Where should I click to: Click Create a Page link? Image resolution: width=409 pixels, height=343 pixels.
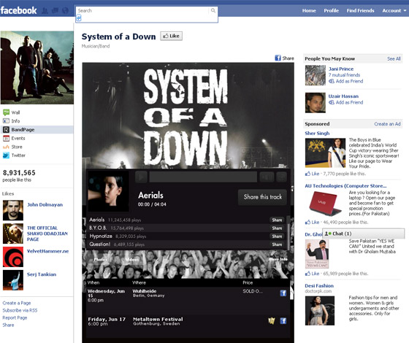(17, 303)
